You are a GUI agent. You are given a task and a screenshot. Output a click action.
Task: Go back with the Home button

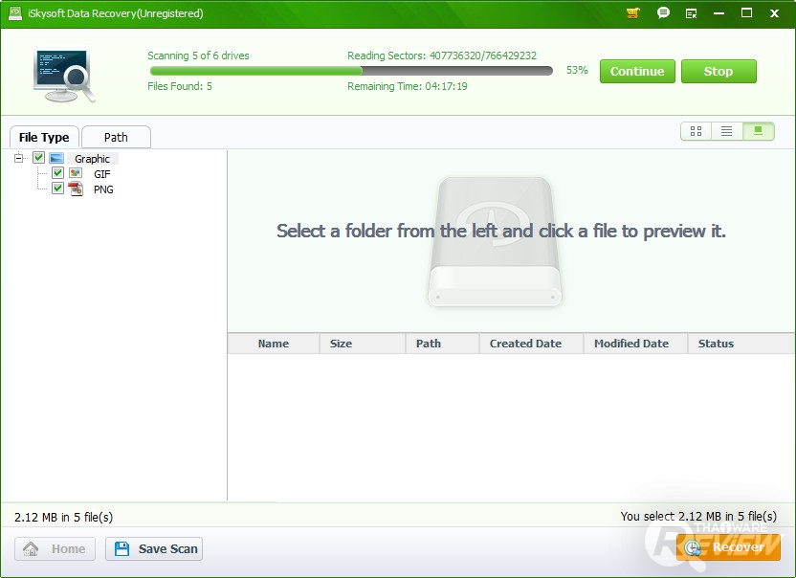(55, 548)
